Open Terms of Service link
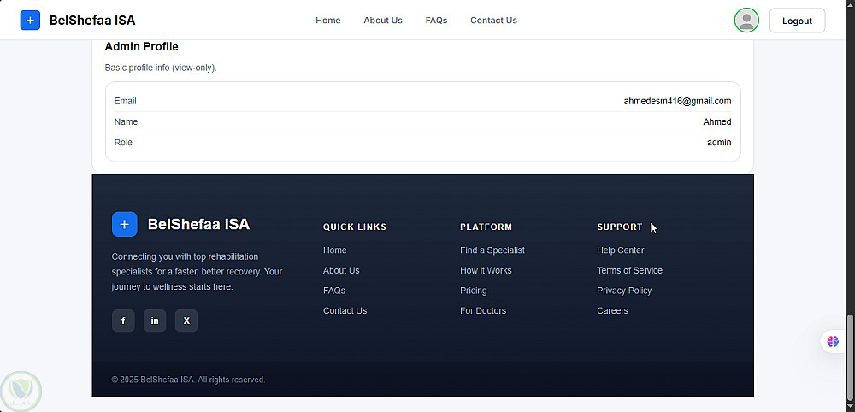The image size is (855, 412). 630,270
